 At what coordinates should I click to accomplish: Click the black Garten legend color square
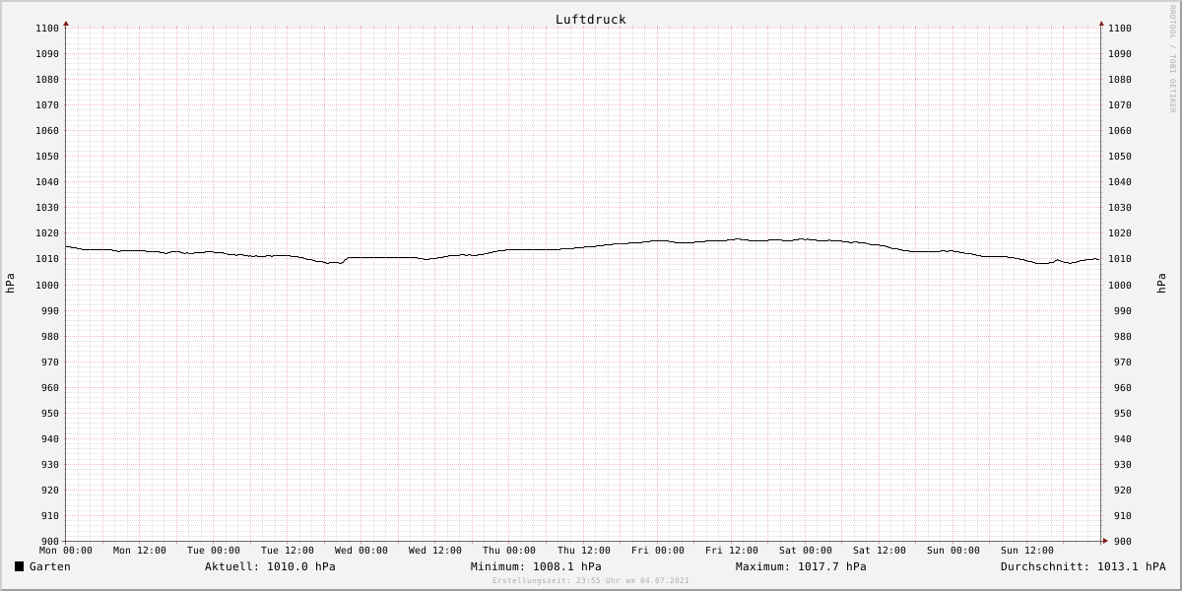pos(19,566)
